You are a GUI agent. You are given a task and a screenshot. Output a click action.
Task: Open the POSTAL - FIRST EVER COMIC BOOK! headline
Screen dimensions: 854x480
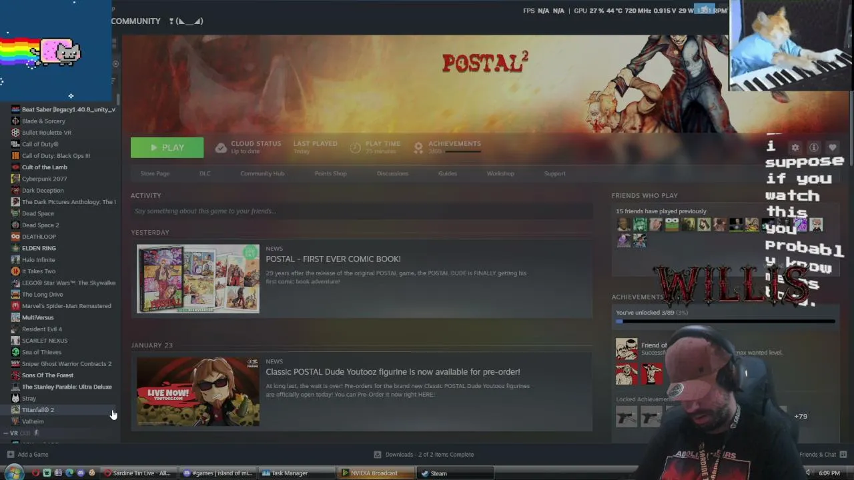333,259
